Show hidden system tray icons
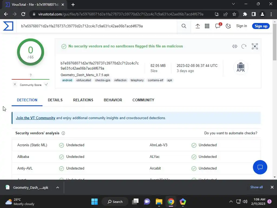 231,201
